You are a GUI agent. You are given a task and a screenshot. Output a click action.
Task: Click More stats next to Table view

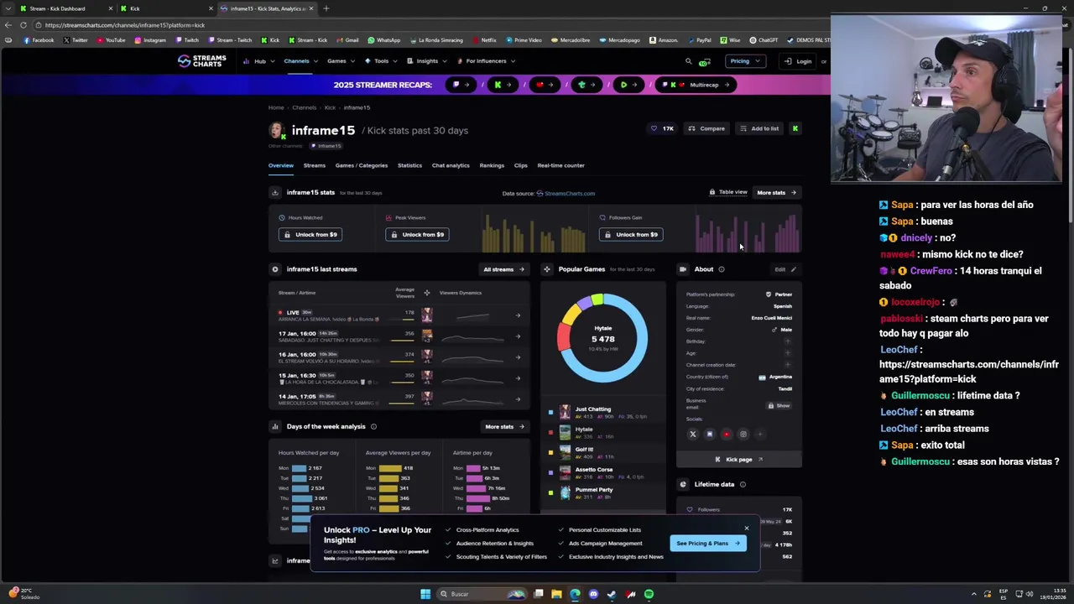tap(776, 192)
